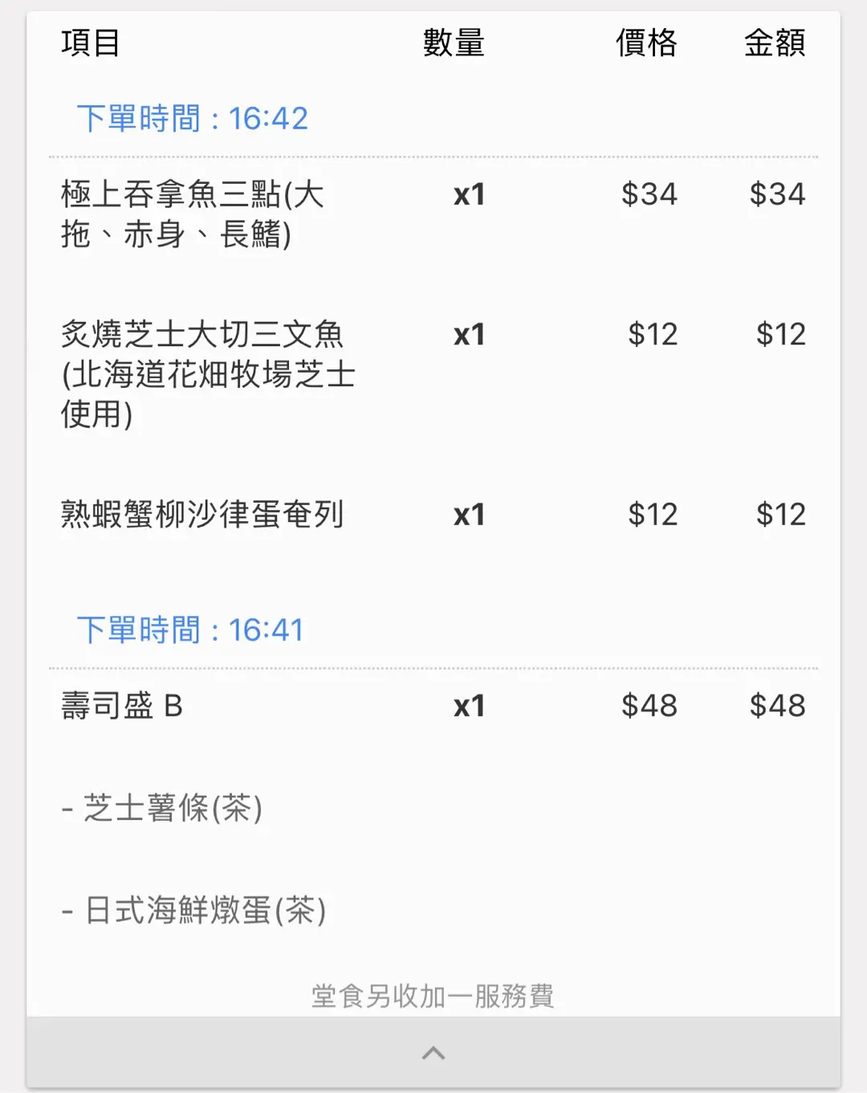Tap the $12 price of 熟蝦蟹柳沙律蛋奄列
The height and width of the screenshot is (1093, 867).
click(x=653, y=514)
